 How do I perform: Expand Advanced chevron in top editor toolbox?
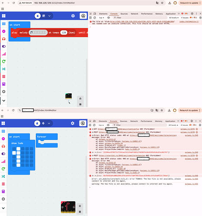(x=4, y=101)
